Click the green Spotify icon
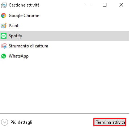131x131 pixels. tap(4, 36)
